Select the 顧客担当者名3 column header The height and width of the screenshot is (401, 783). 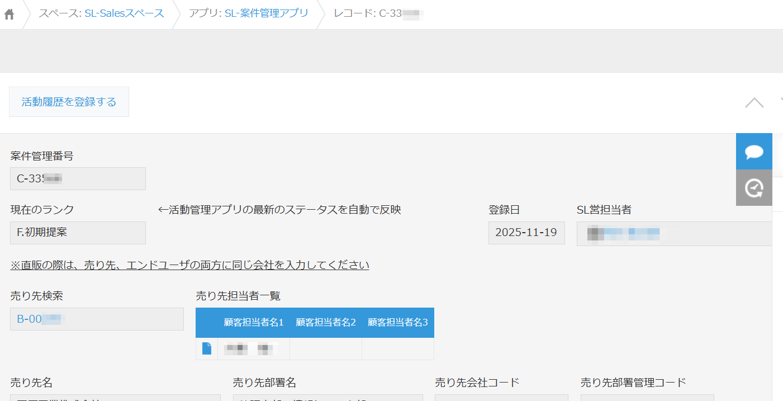click(x=397, y=323)
